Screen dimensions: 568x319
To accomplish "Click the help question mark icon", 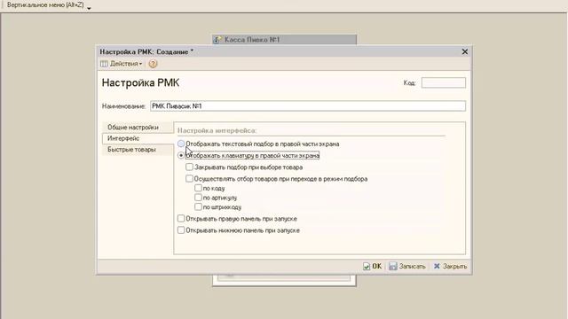I will pyautogui.click(x=153, y=64).
